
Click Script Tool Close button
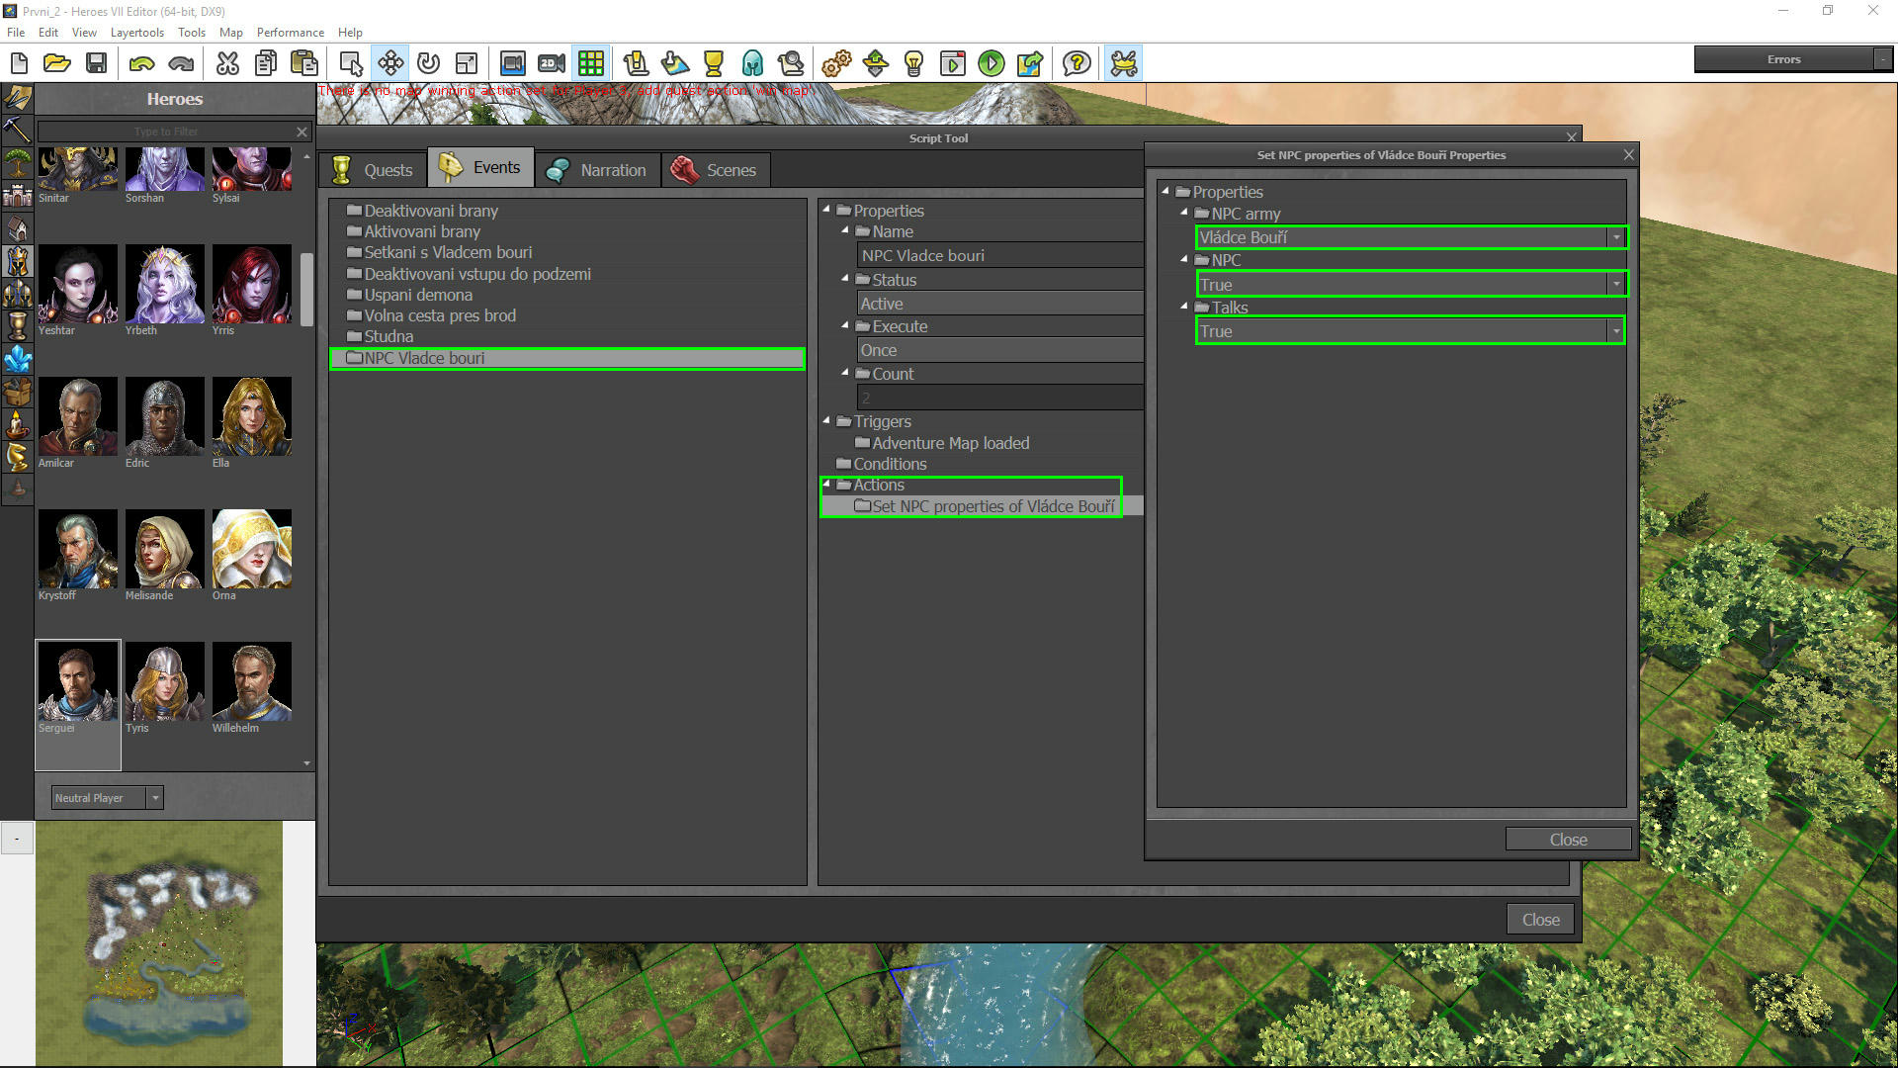[1540, 920]
